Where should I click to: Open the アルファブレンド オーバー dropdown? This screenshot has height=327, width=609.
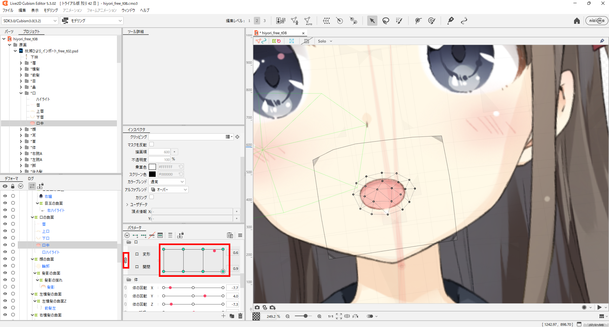click(x=169, y=190)
